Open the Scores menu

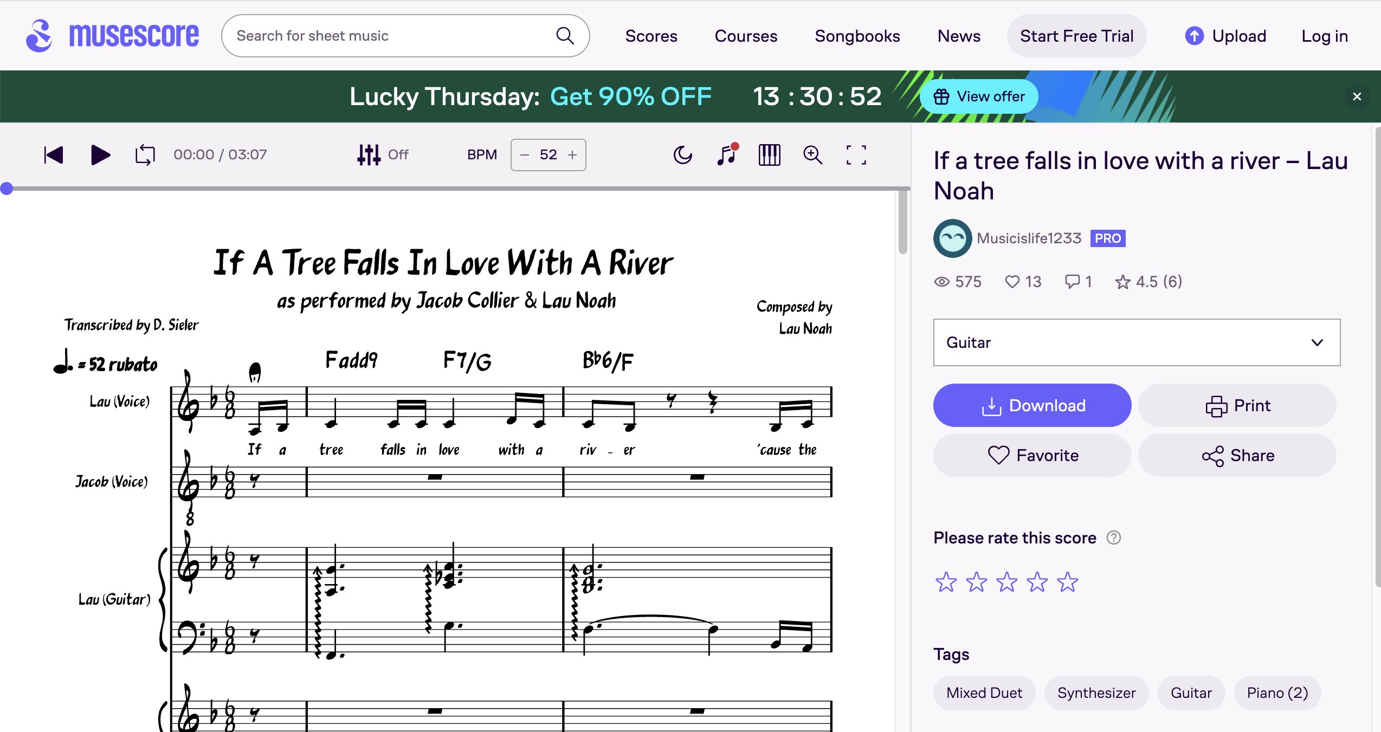[x=651, y=36]
